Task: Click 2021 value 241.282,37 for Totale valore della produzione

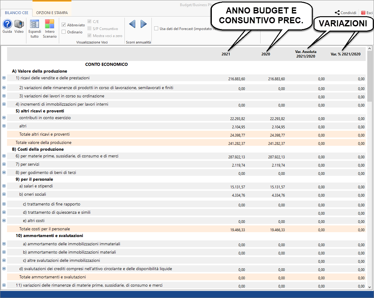Action: pyautogui.click(x=237, y=144)
